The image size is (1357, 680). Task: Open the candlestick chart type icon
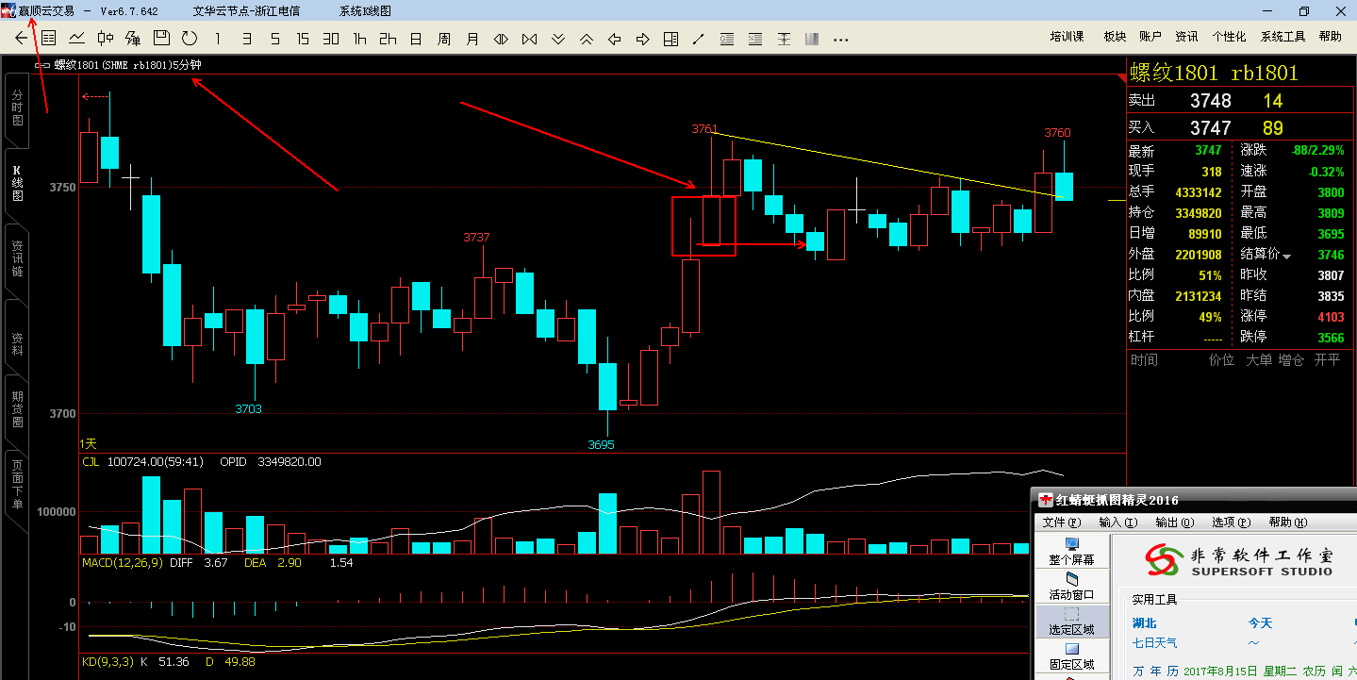click(105, 39)
